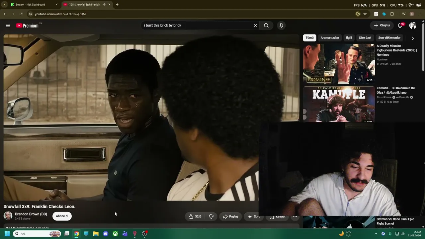Viewport: 425px width, 239px height.
Task: Open the Oluştur create menu
Action: [x=382, y=26]
